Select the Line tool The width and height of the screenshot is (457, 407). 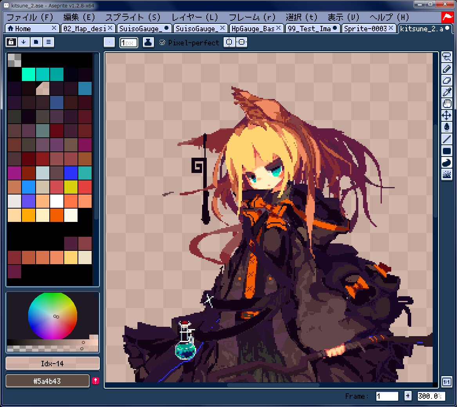pos(446,139)
